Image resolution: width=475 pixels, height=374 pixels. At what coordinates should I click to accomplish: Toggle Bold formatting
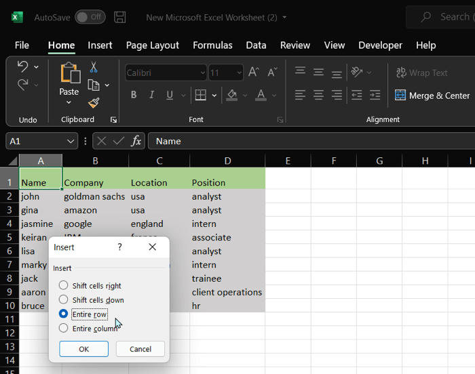(x=134, y=95)
